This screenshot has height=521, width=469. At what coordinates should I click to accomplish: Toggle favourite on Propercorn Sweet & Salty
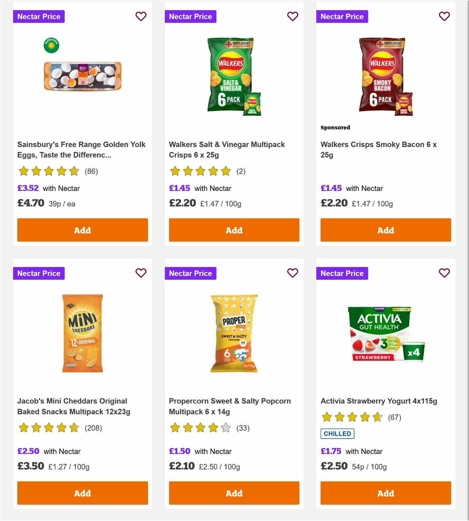pos(293,273)
